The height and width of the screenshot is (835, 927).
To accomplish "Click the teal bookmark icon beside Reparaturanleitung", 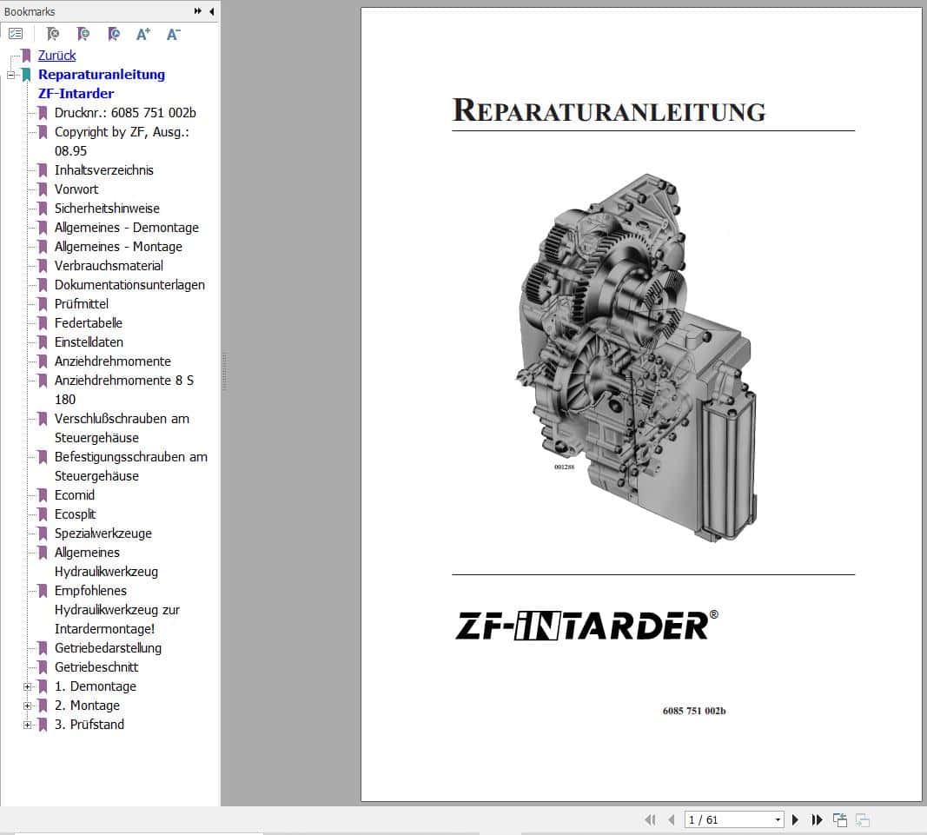I will [26, 75].
